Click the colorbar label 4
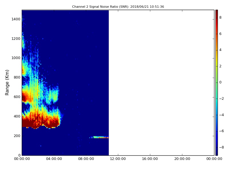229x172 pixels. coord(220,50)
